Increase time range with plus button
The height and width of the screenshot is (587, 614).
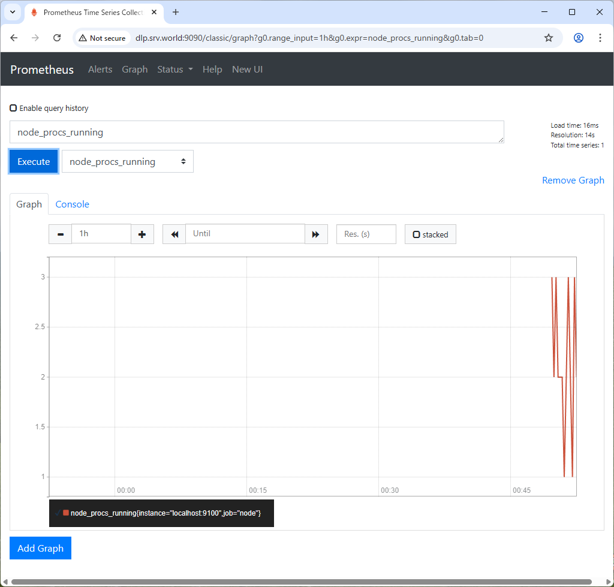tap(142, 234)
